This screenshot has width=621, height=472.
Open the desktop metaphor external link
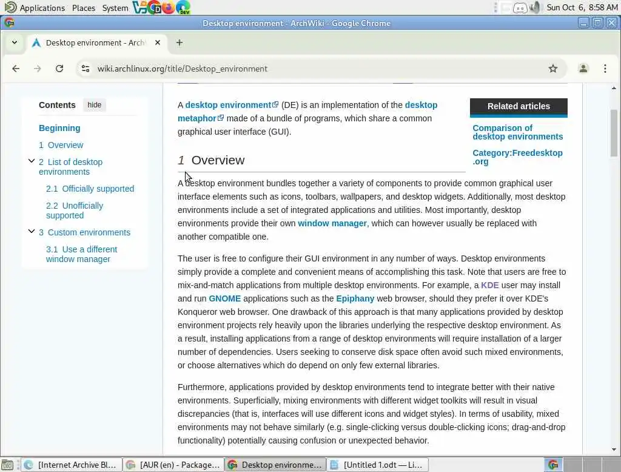pyautogui.click(x=307, y=112)
